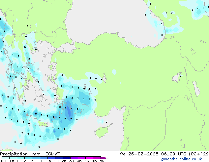
Task: Click the "[mm]" unit label
Action: (36, 154)
